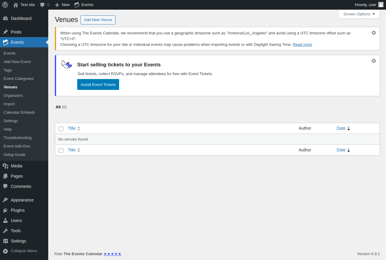Click the Comments icon in the sidebar
The image size is (386, 260).
tap(5, 186)
